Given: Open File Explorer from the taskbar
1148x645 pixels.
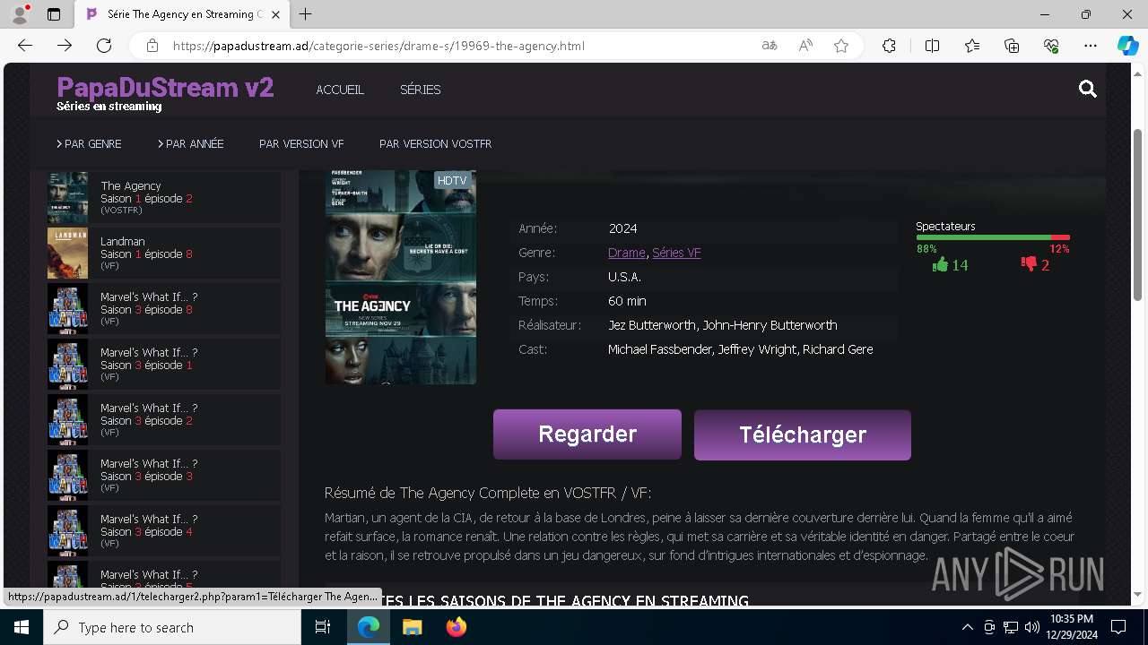Looking at the screenshot, I should [x=412, y=627].
